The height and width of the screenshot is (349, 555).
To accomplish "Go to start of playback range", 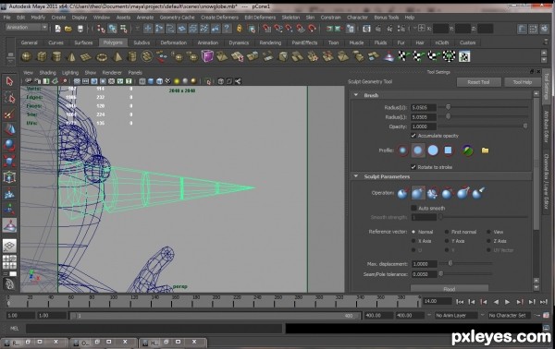I will click(460, 302).
